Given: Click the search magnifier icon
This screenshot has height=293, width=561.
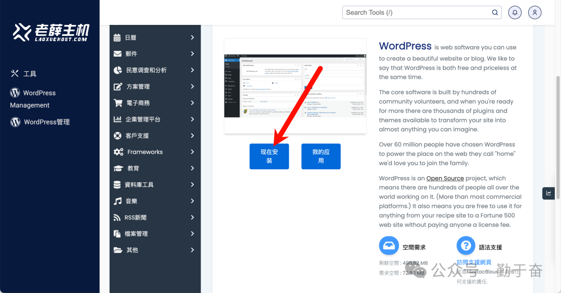Looking at the screenshot, I should tap(495, 12).
